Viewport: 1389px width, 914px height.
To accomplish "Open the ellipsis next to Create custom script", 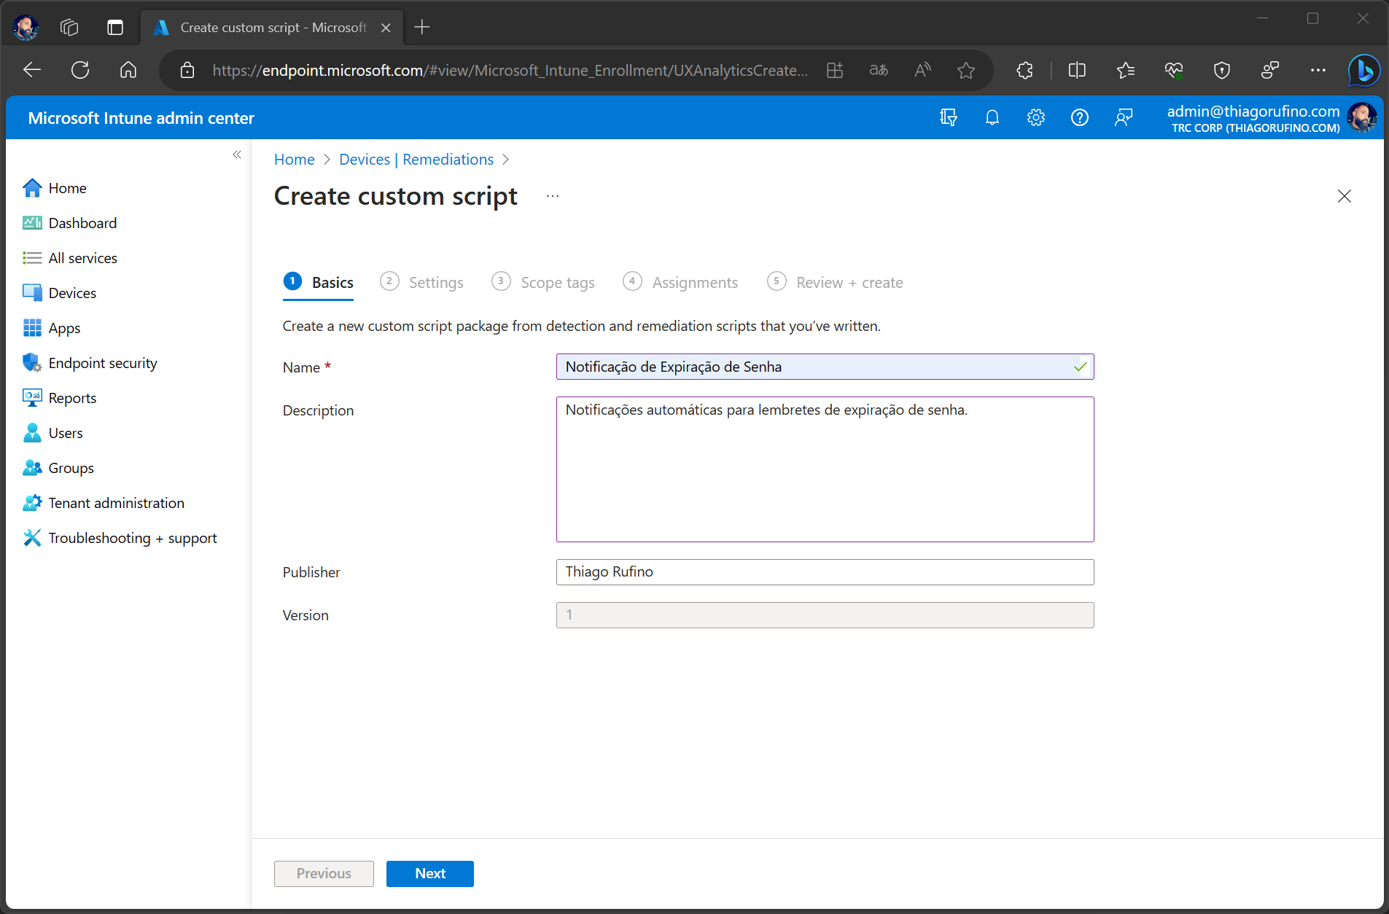I will coord(553,196).
